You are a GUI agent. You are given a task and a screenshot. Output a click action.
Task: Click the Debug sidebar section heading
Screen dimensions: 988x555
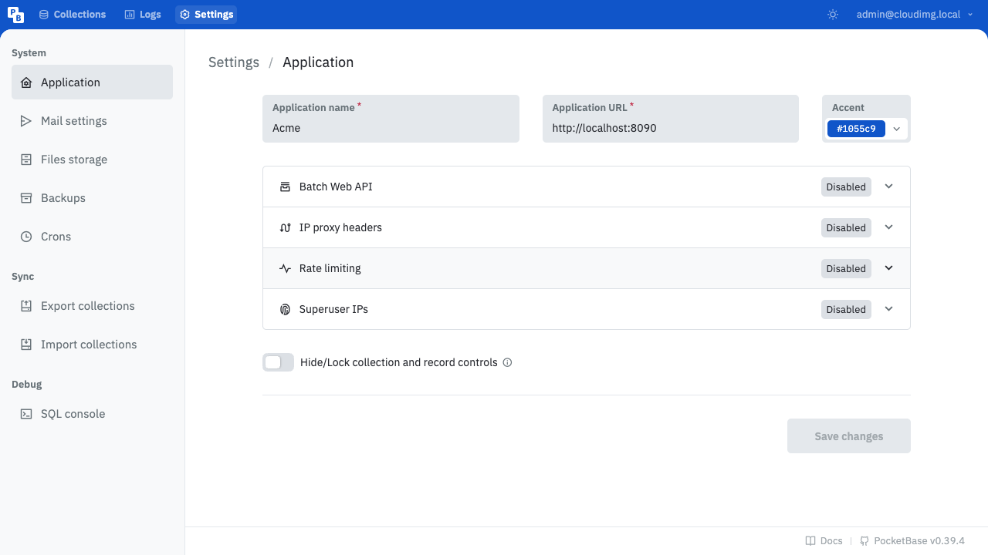[26, 385]
